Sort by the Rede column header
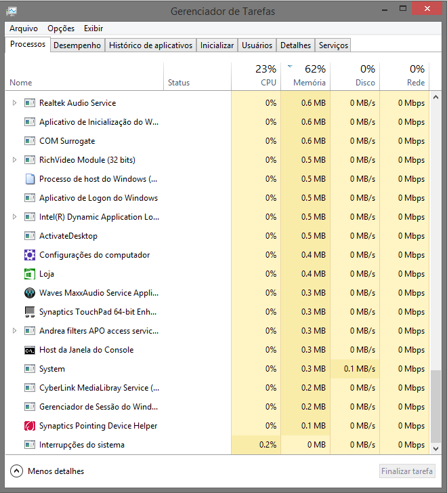The width and height of the screenshot is (447, 493). click(x=404, y=77)
